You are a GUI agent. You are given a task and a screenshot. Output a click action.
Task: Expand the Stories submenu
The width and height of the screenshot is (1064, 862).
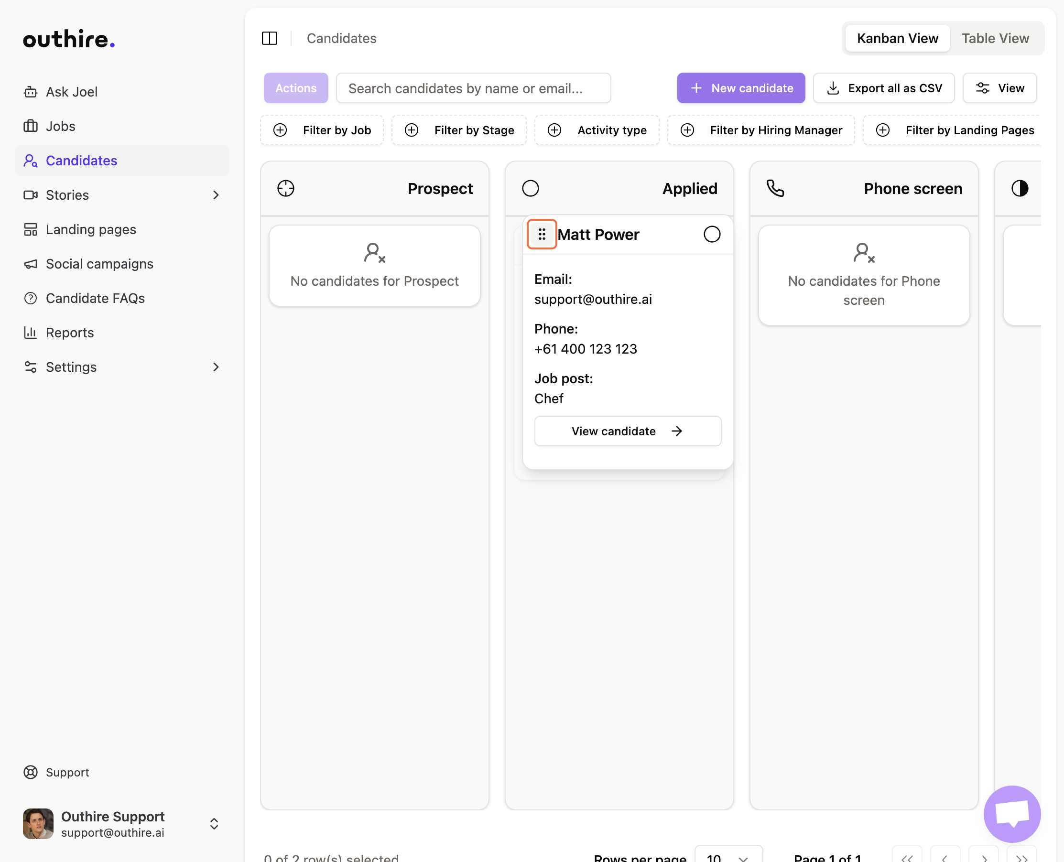(x=215, y=195)
